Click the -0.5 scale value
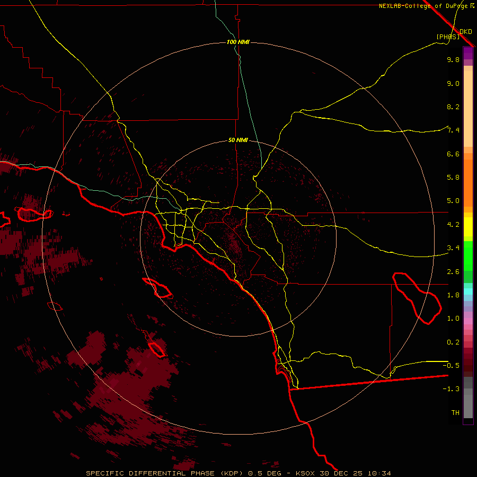The image size is (477, 477). [x=451, y=365]
